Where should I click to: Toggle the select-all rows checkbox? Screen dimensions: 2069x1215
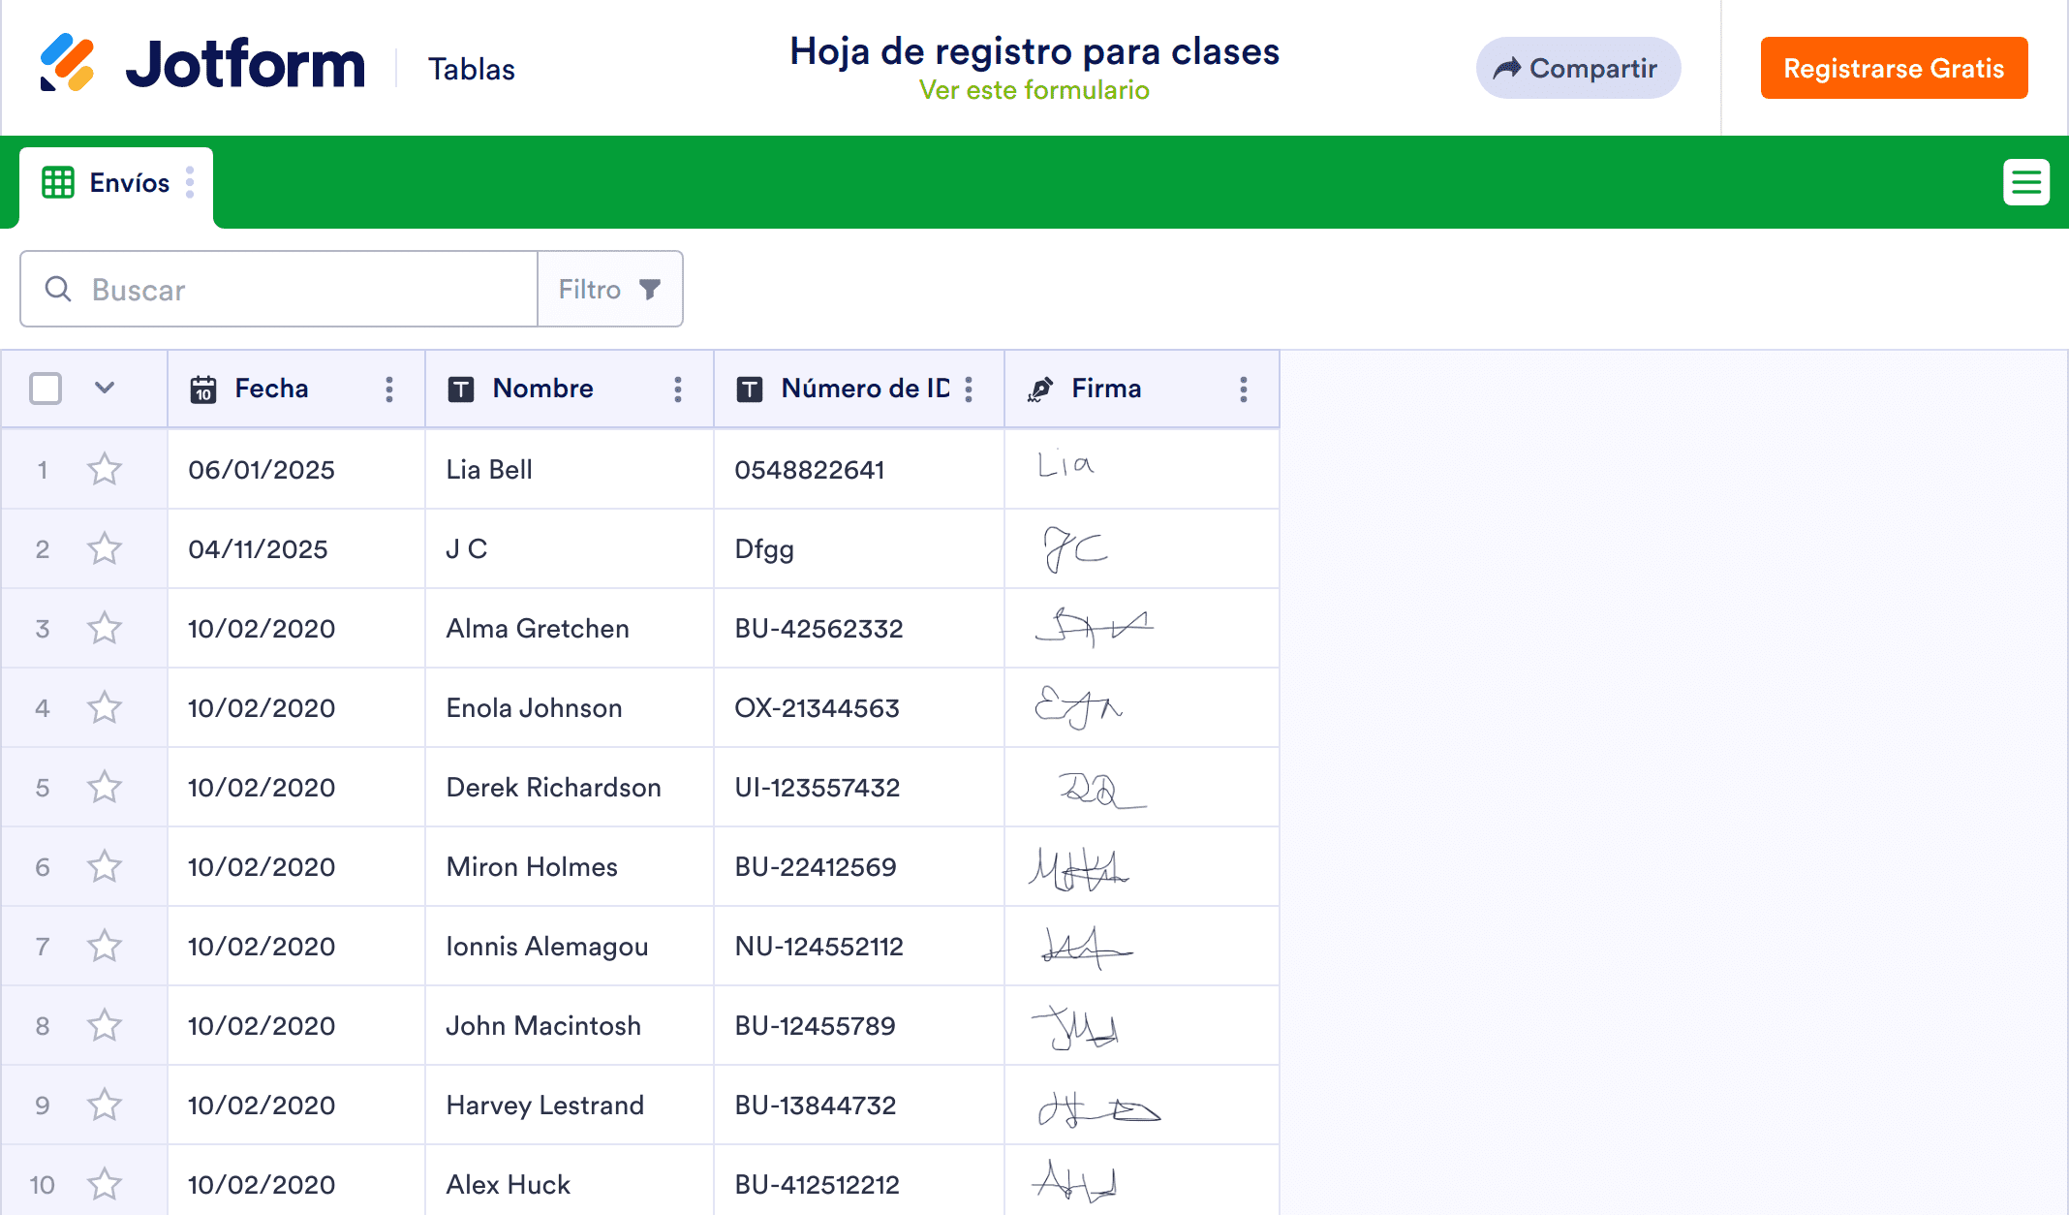(x=46, y=389)
